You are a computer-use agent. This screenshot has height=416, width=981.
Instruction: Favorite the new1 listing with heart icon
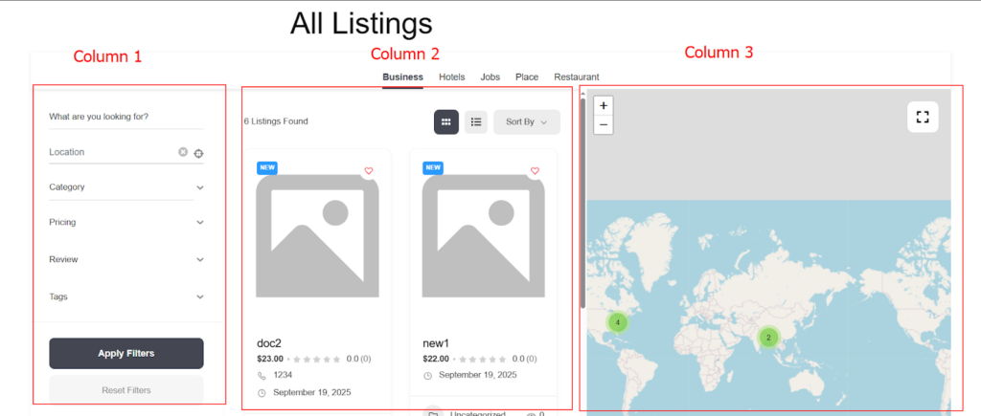coord(535,171)
